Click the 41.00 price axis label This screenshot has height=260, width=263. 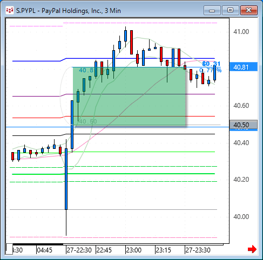[241, 32]
